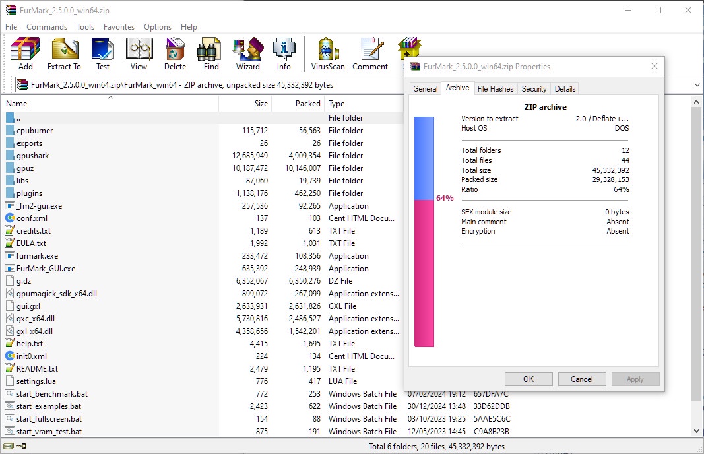The width and height of the screenshot is (704, 454).
Task: Select the EULA.txt file name
Action: [32, 243]
